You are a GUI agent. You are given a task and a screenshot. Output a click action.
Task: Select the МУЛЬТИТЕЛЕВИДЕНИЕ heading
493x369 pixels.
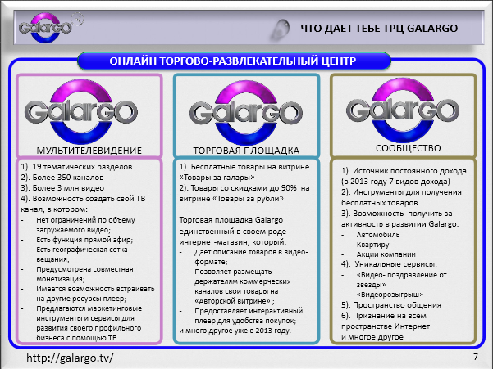pos(89,151)
